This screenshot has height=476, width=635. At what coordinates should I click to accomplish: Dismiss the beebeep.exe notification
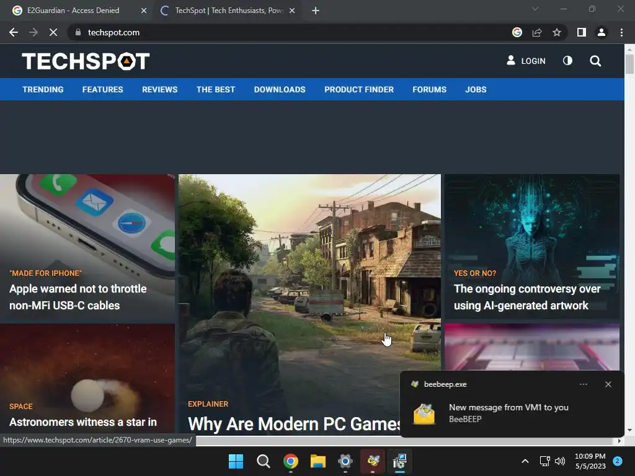coord(608,384)
